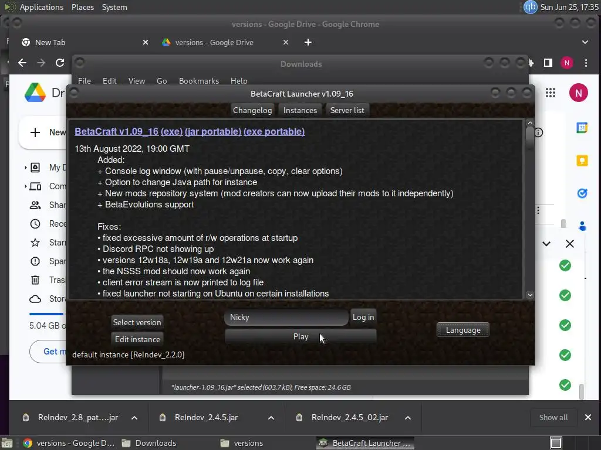This screenshot has width=601, height=450.
Task: Click Show all downloads button
Action: (x=553, y=417)
